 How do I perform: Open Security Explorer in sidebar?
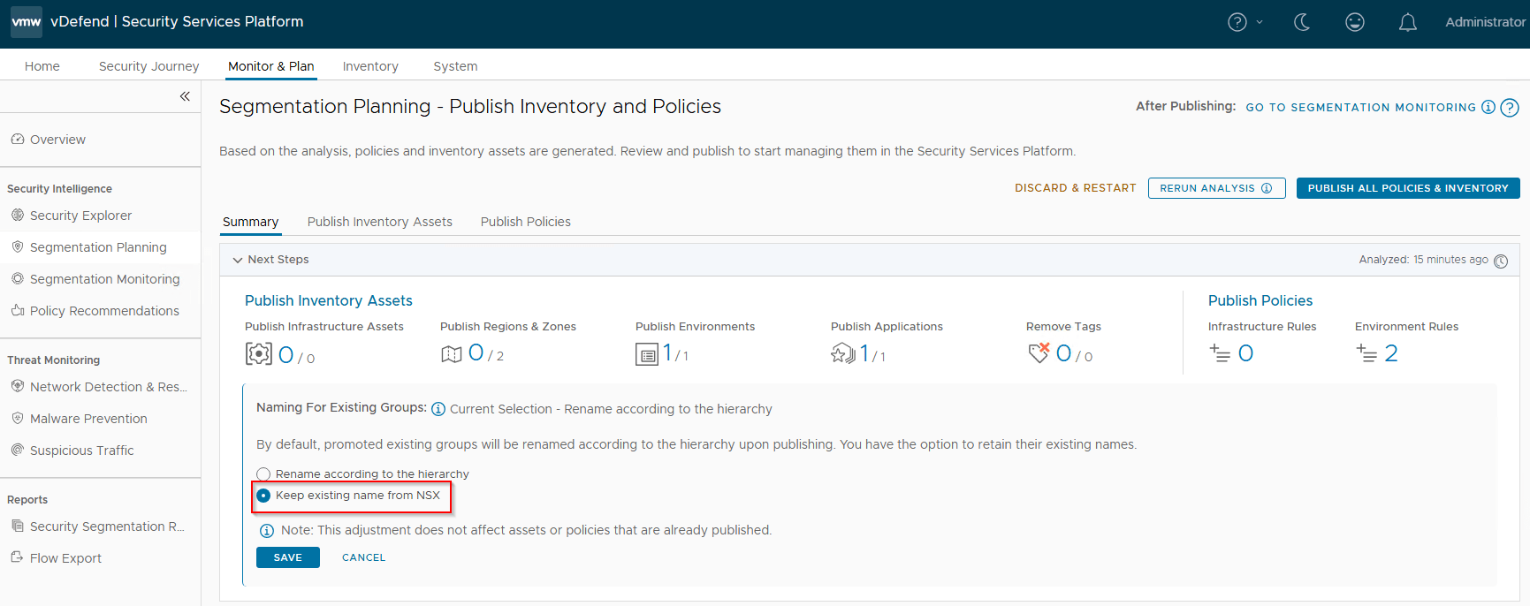80,216
